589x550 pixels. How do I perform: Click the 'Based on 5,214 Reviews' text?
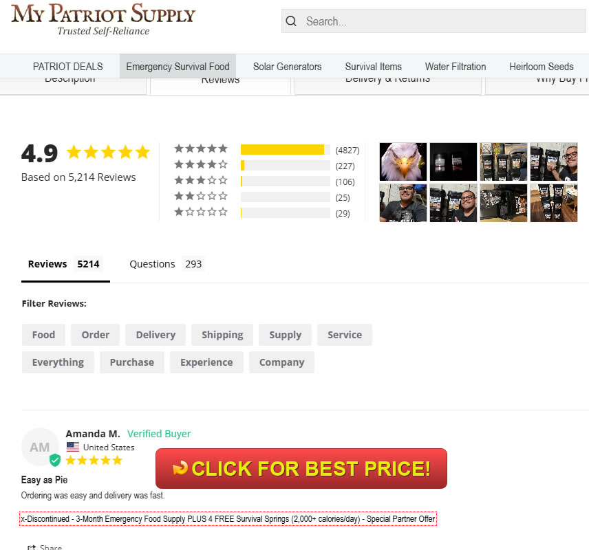tap(78, 177)
